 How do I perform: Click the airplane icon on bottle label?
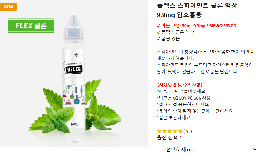tap(76, 55)
